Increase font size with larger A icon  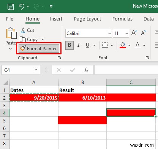[x=134, y=33]
